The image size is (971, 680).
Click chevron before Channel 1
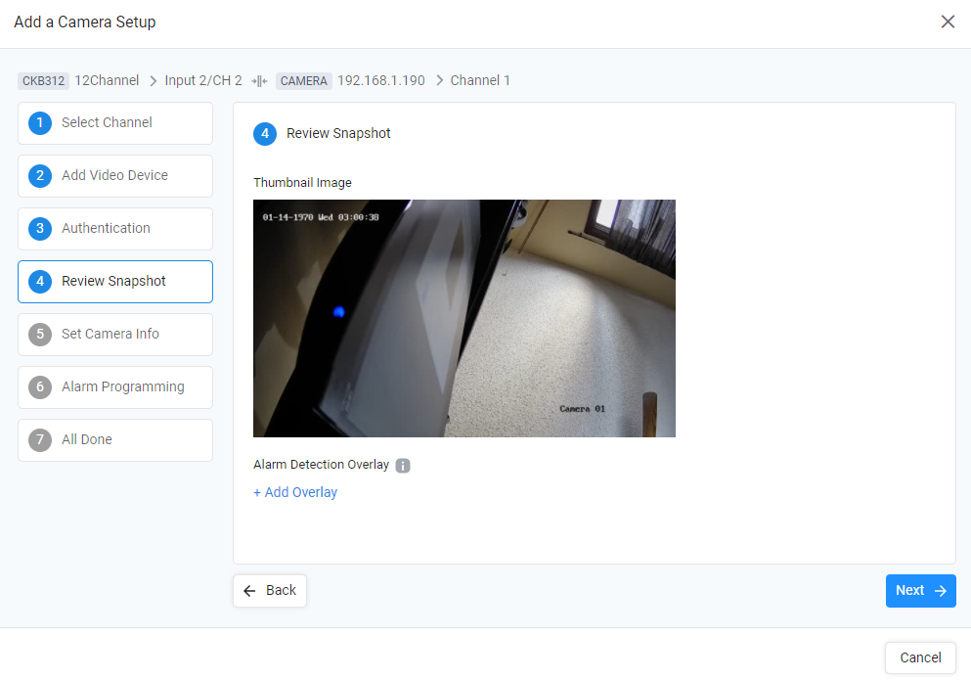[x=439, y=81]
